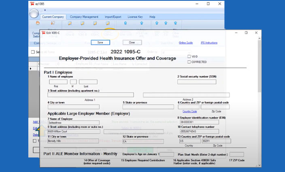Click the Employee's Age on January 1 field

[167, 154]
